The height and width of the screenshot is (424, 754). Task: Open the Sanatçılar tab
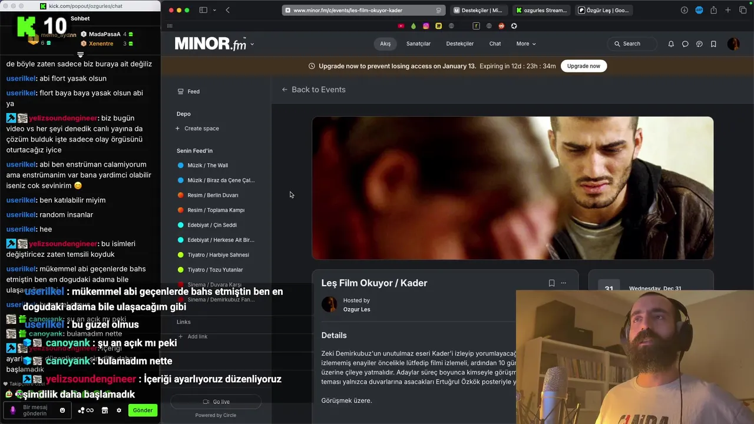coord(418,44)
